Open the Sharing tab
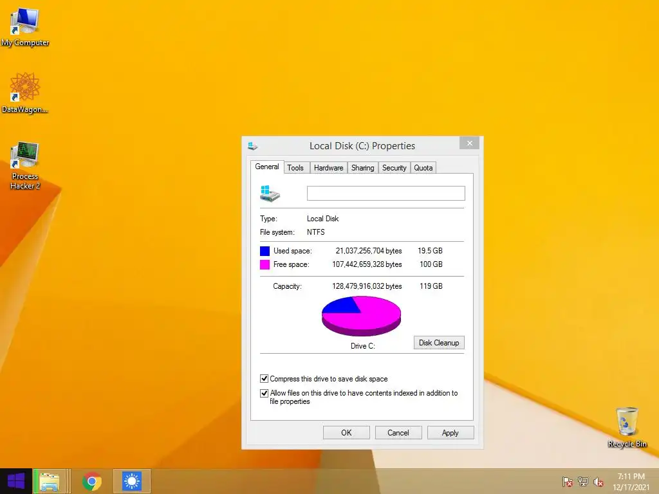 pyautogui.click(x=363, y=168)
